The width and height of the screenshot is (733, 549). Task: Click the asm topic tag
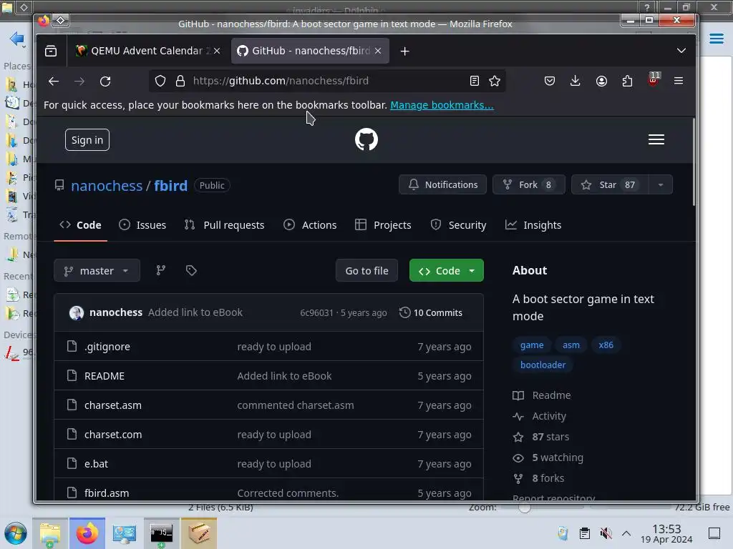click(571, 345)
